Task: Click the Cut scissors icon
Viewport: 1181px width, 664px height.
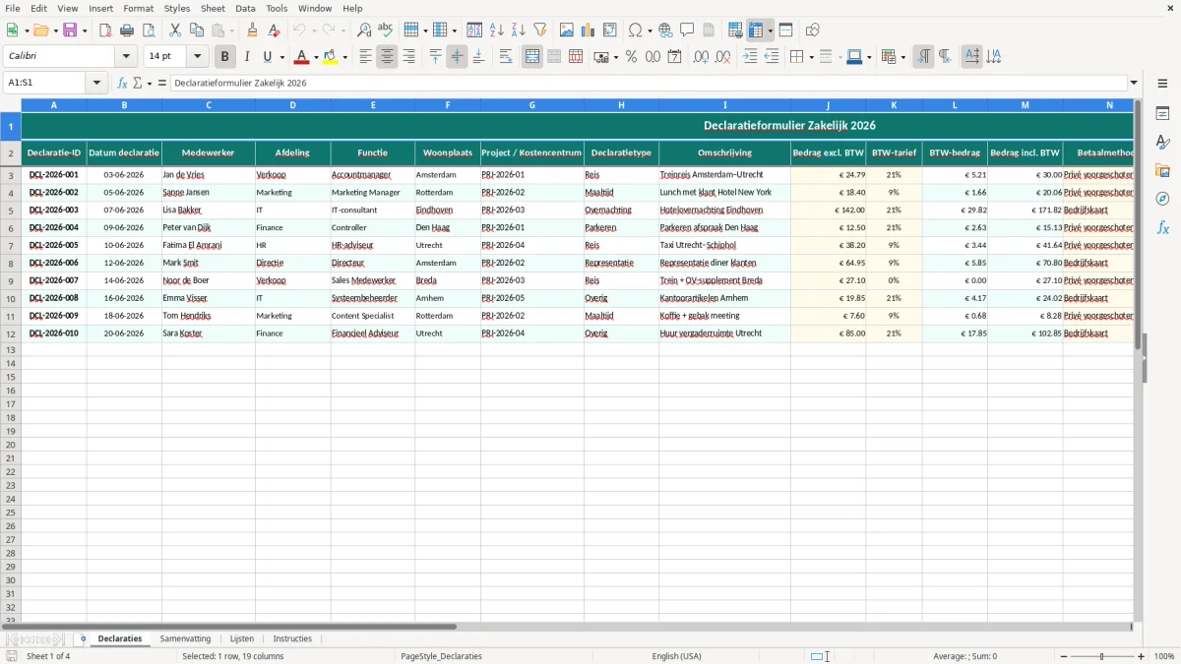Action: click(x=175, y=30)
